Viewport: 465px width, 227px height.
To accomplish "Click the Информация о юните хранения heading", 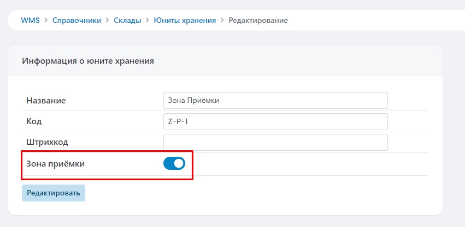I will click(x=87, y=61).
